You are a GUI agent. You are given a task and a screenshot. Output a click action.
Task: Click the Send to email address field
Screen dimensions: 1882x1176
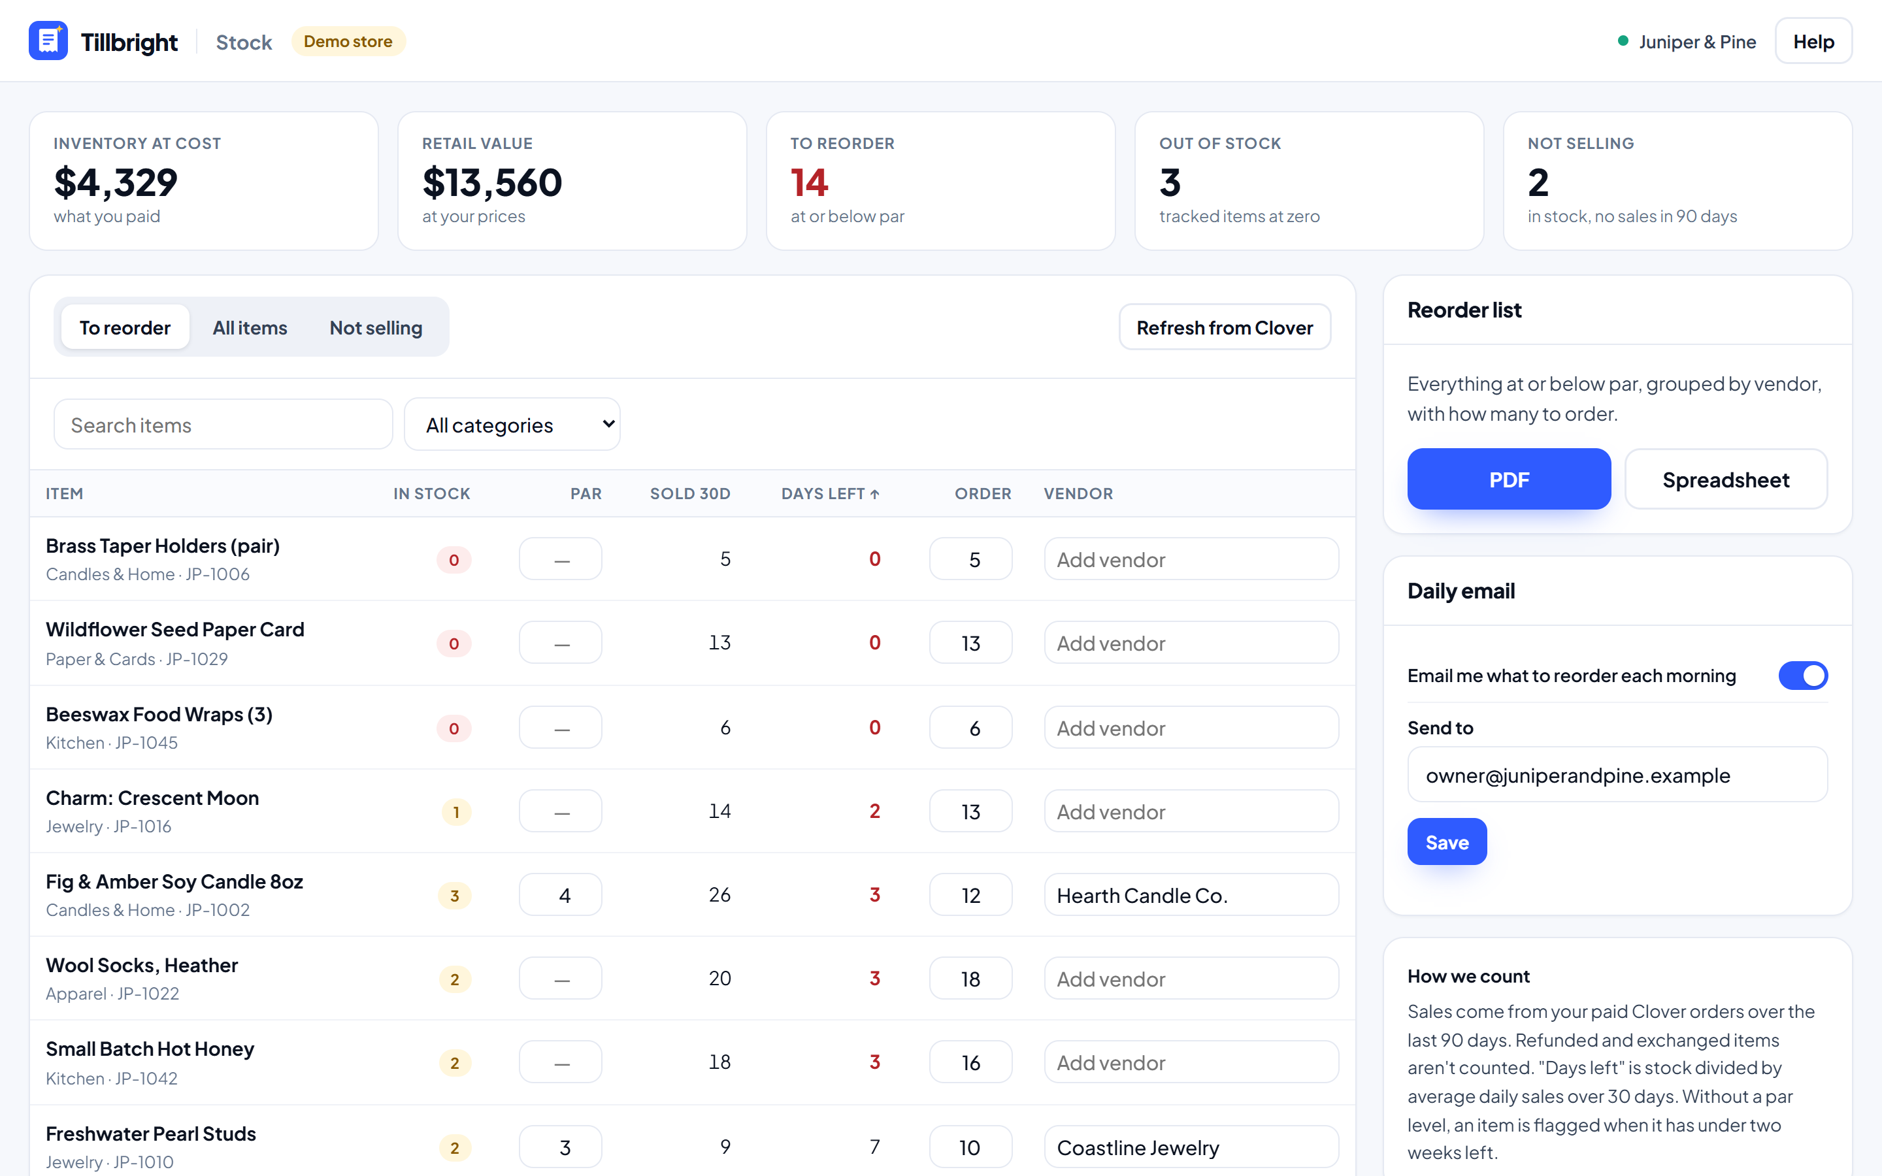pyautogui.click(x=1617, y=775)
